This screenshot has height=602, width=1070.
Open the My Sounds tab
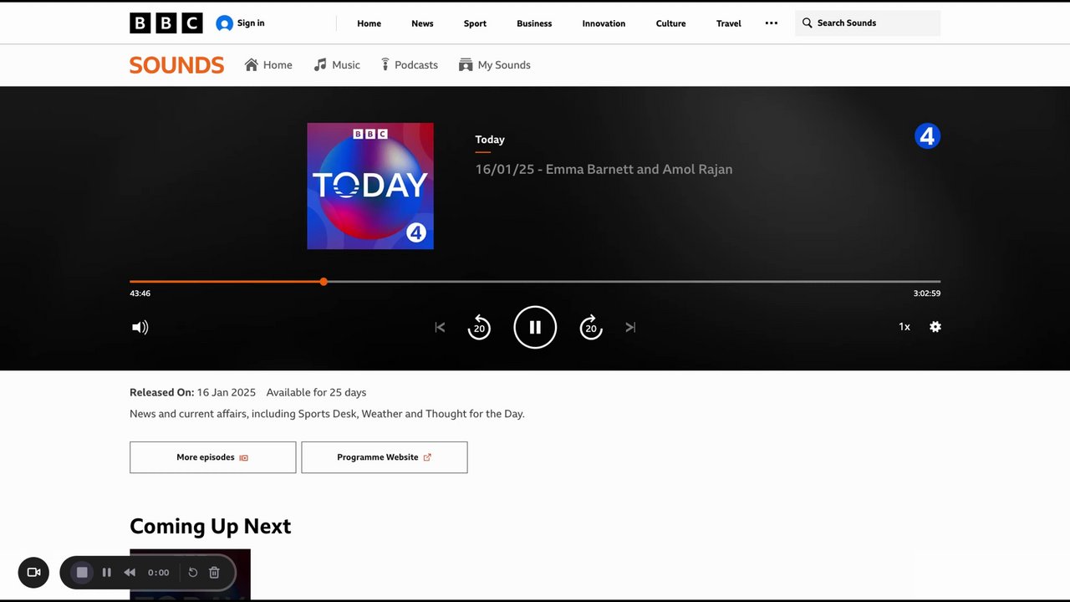(495, 65)
